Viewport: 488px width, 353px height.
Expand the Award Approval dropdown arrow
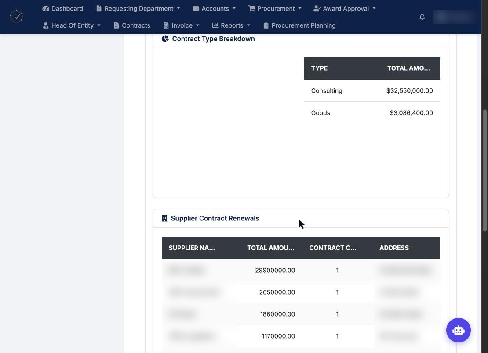[x=374, y=8]
